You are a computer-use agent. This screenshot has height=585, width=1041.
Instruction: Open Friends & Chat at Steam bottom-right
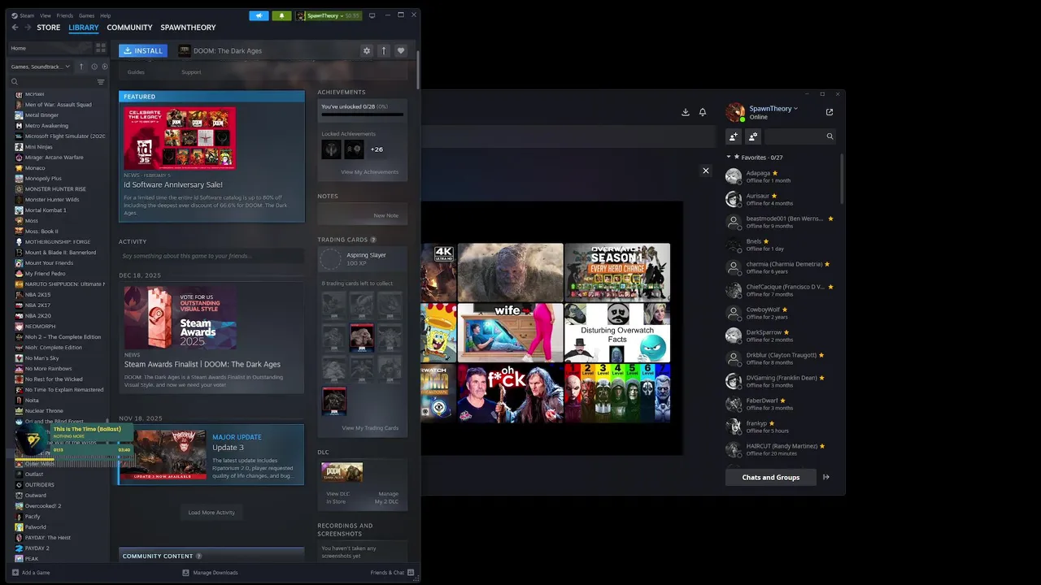tap(393, 573)
